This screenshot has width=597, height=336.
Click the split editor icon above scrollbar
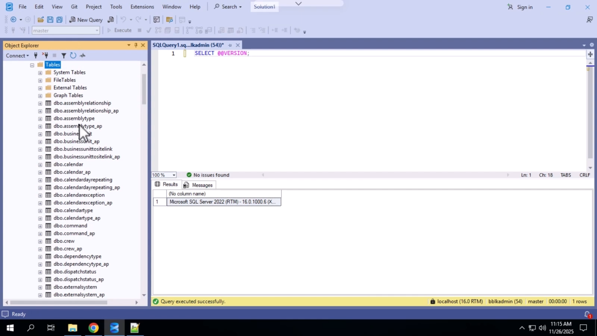590,54
